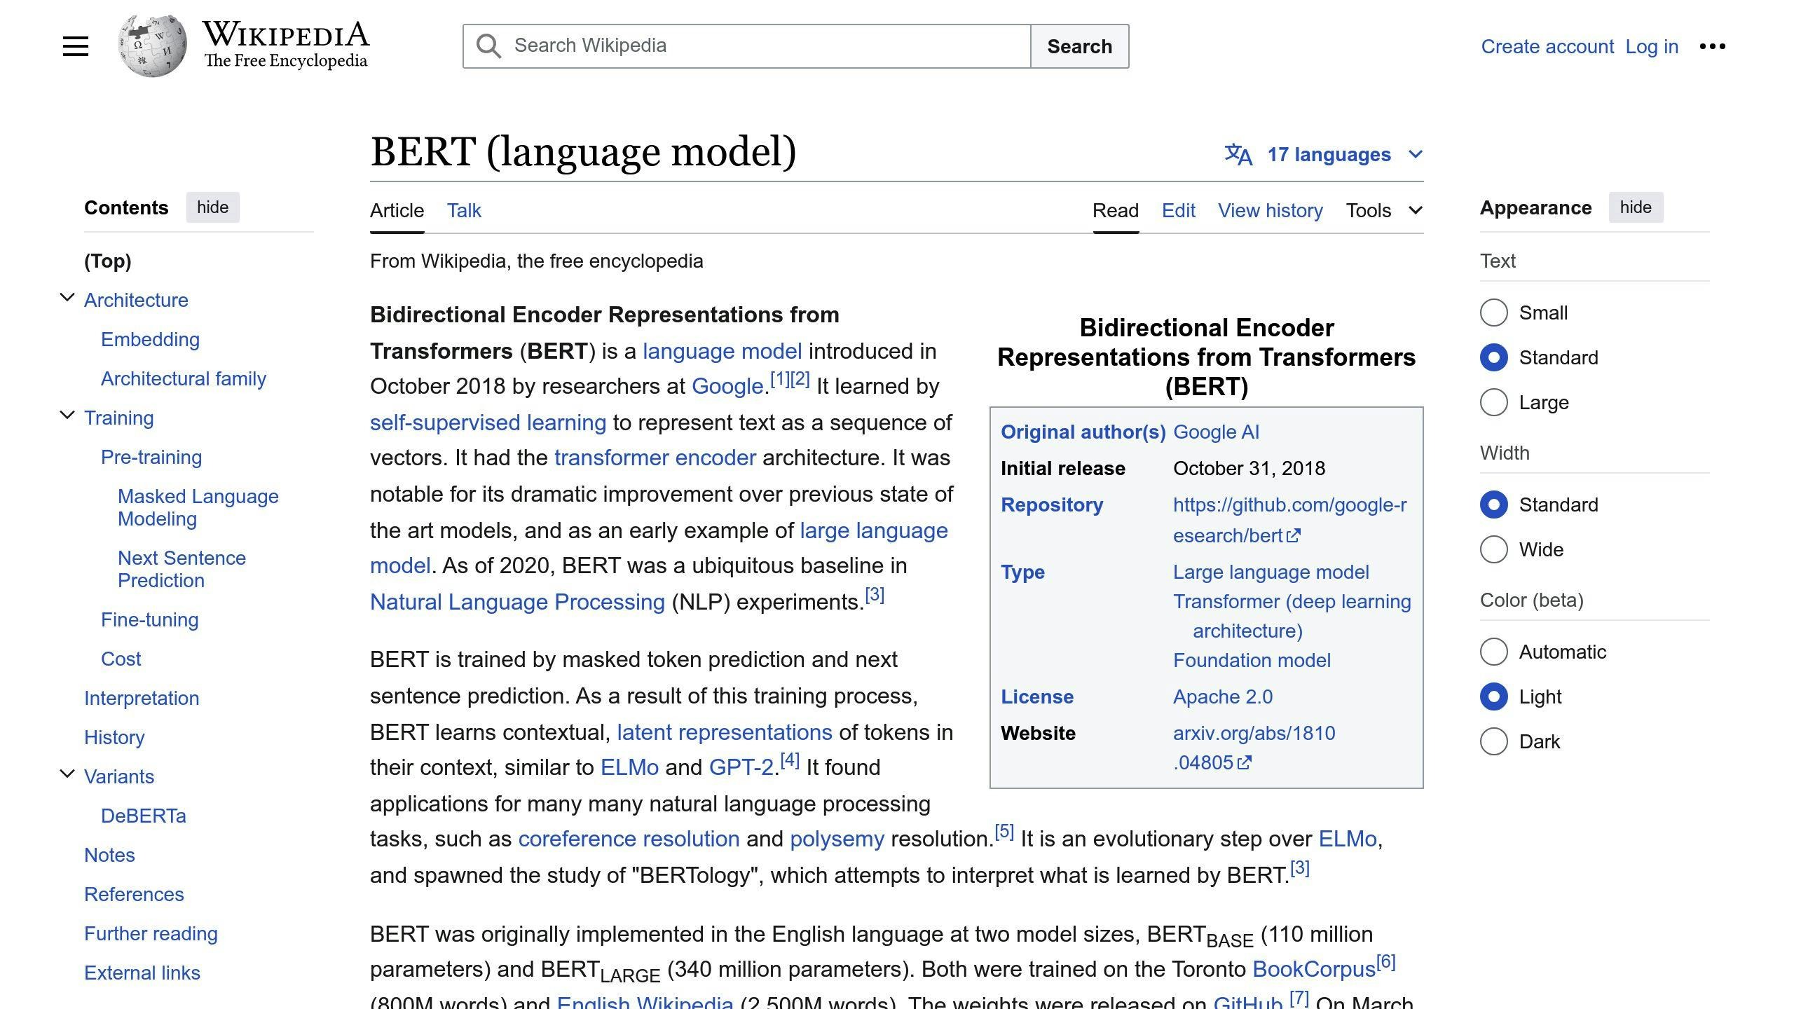Click citation [5] superscript
Screen dimensions: 1794x1009
[x=1004, y=831]
